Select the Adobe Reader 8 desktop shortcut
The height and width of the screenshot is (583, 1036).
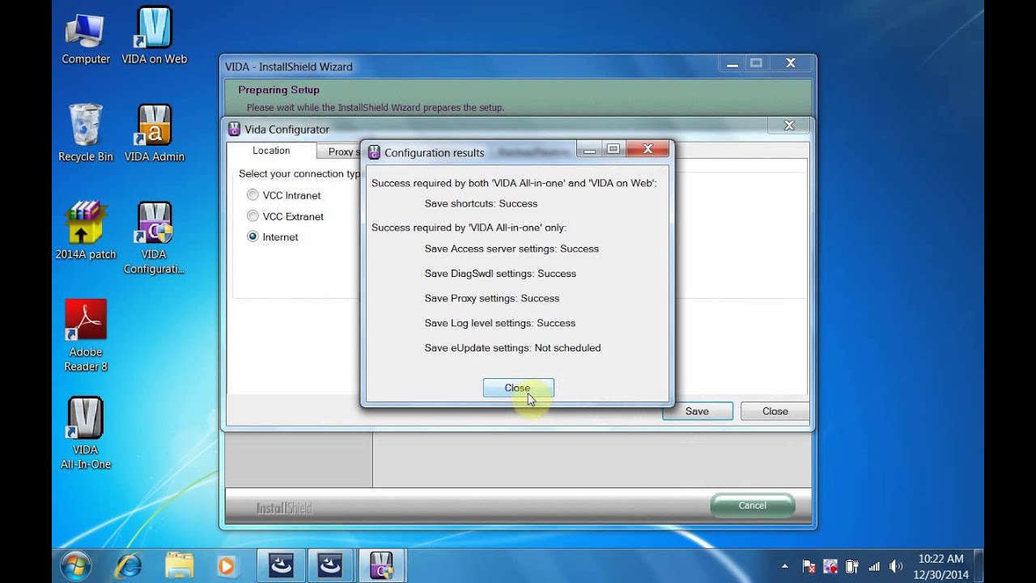coord(86,336)
